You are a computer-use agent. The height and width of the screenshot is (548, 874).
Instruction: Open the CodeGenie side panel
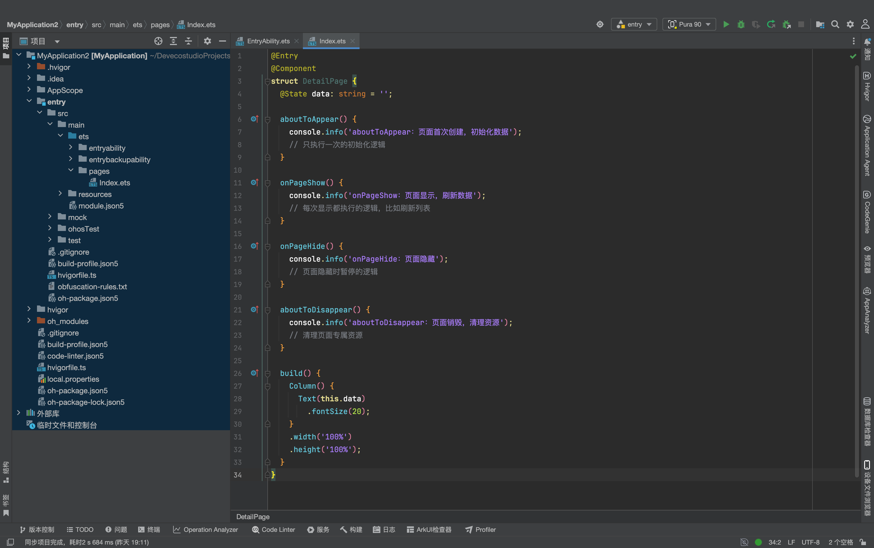point(867,212)
